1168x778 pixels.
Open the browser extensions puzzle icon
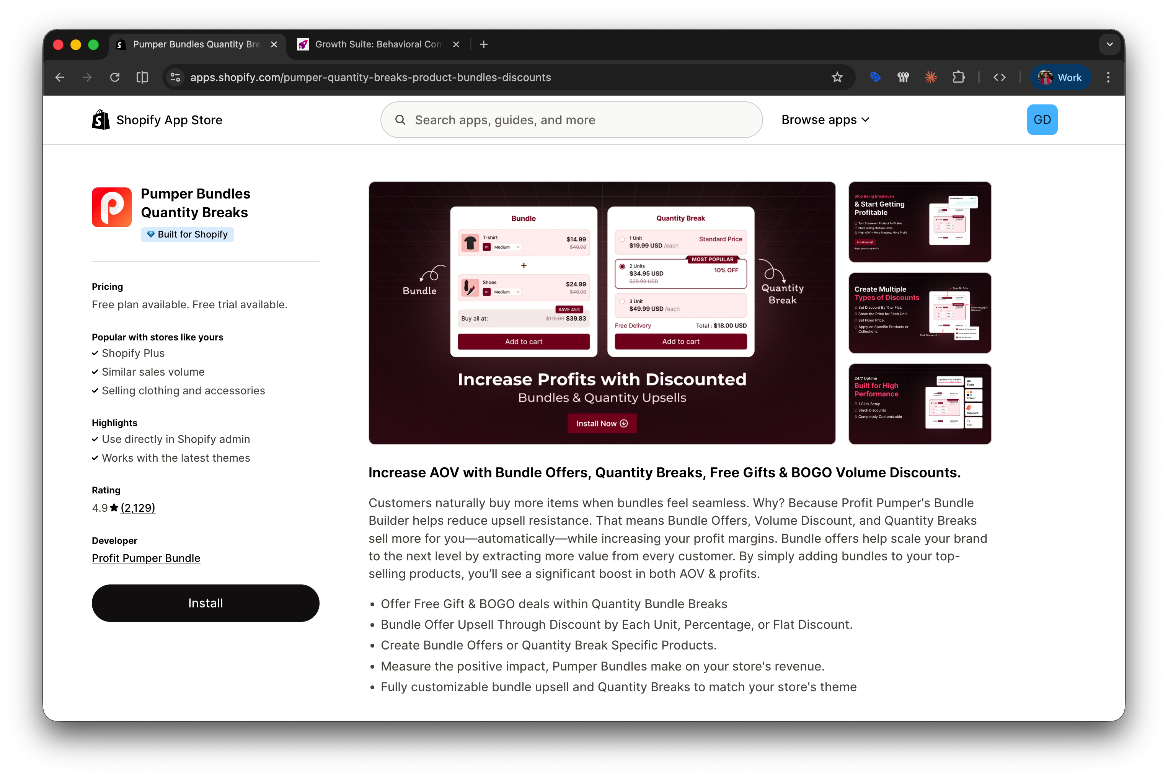point(959,77)
